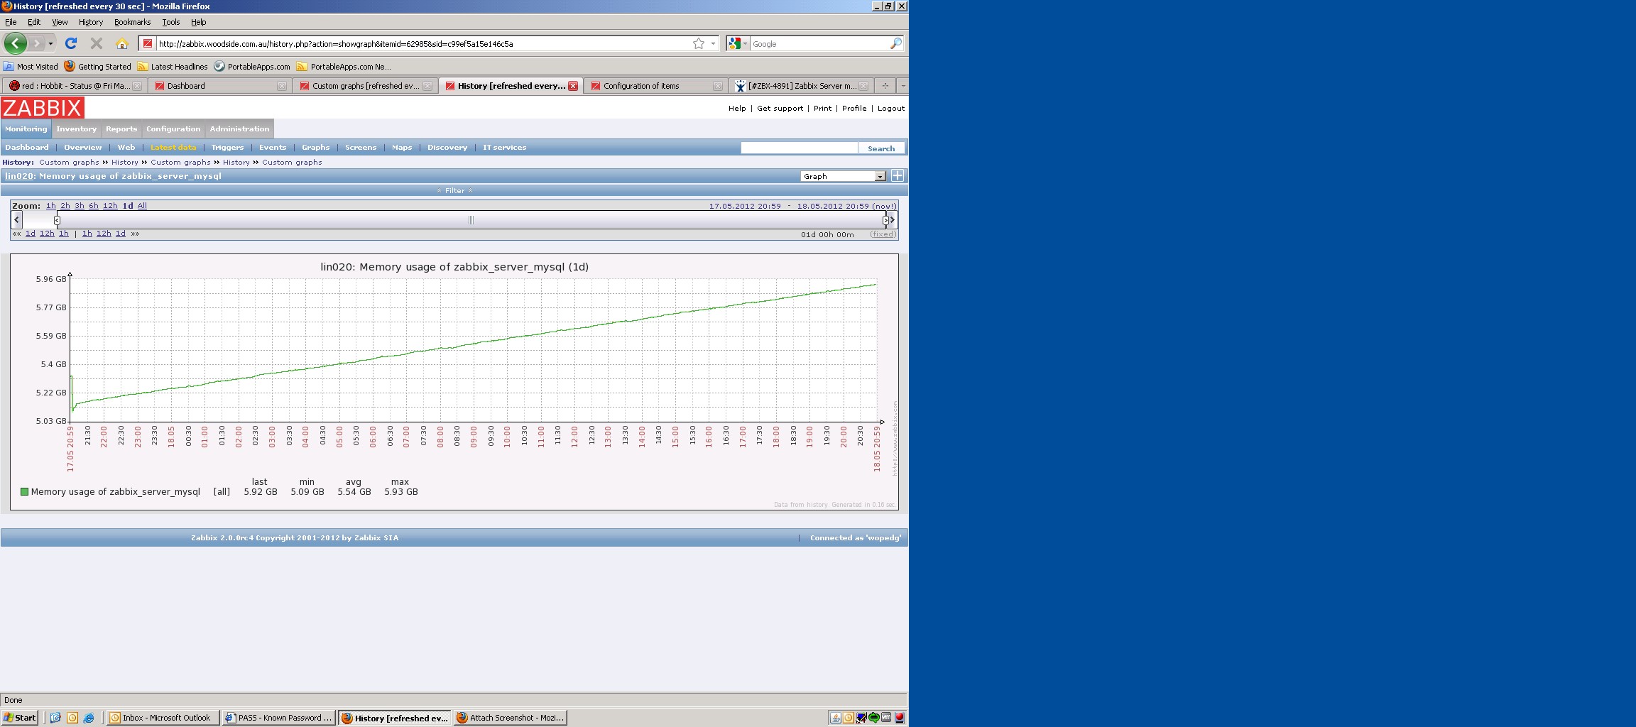Click the timeline left scroll arrow

[x=17, y=220]
